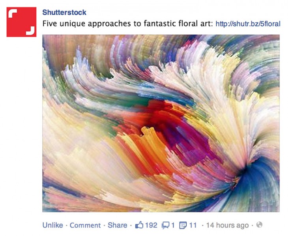Click the thumbs-up likes icon
Viewport: 288px width, 236px height.
point(139,225)
